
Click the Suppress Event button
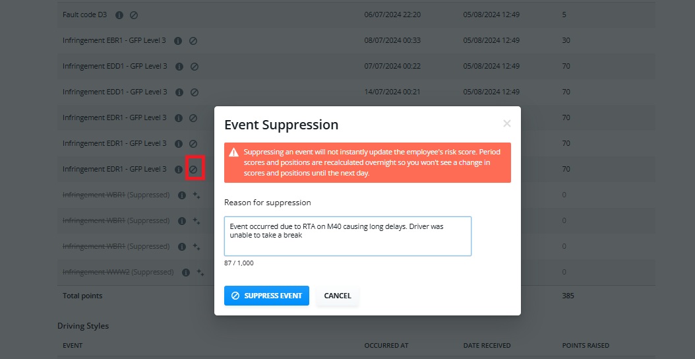tap(266, 296)
